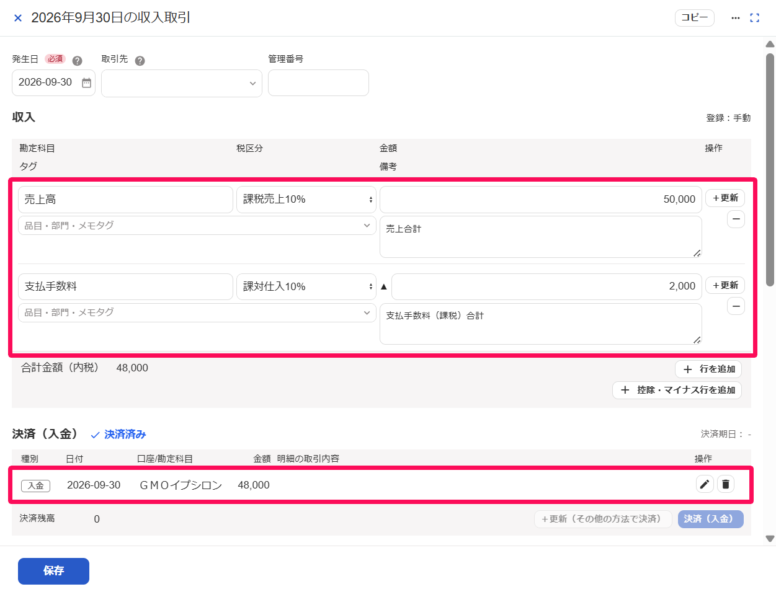Open the three-dot more options menu
The height and width of the screenshot is (597, 776).
[736, 18]
